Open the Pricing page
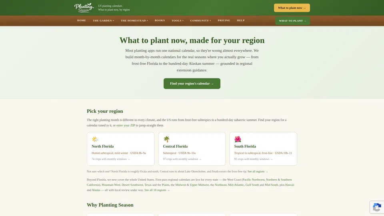The width and height of the screenshot is (384, 216). coord(224,20)
